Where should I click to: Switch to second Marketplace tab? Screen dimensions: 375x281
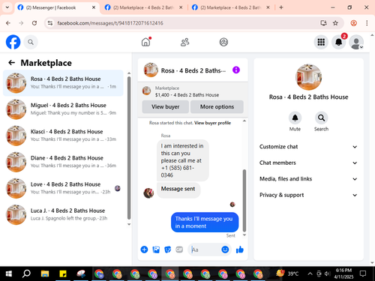click(144, 7)
